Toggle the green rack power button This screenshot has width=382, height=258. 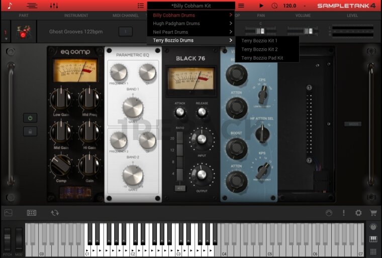click(30, 118)
